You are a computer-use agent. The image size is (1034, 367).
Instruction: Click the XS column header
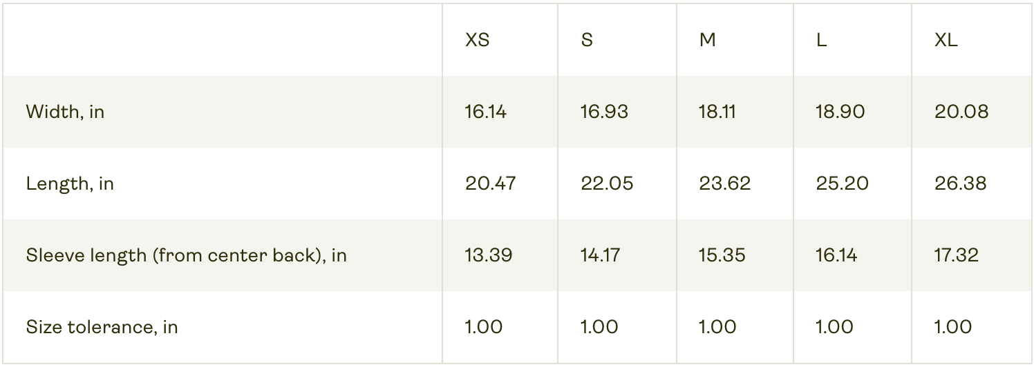[x=477, y=40]
